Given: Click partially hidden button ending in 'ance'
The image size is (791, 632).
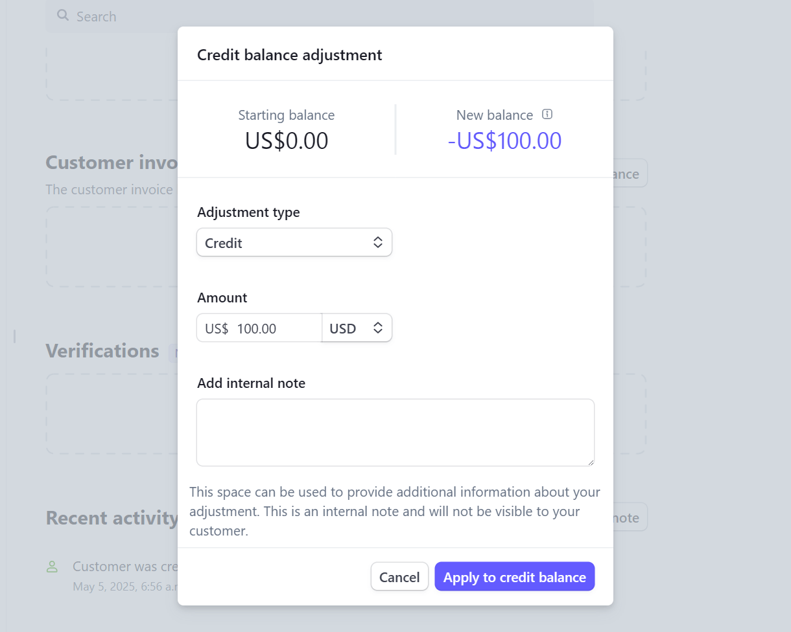Looking at the screenshot, I should (x=629, y=174).
